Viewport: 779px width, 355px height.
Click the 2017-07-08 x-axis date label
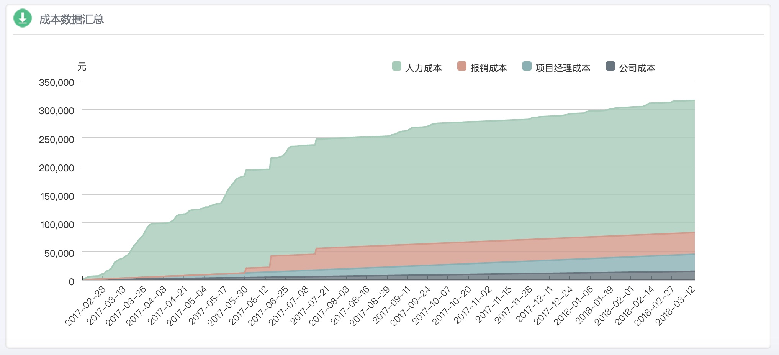pos(290,306)
